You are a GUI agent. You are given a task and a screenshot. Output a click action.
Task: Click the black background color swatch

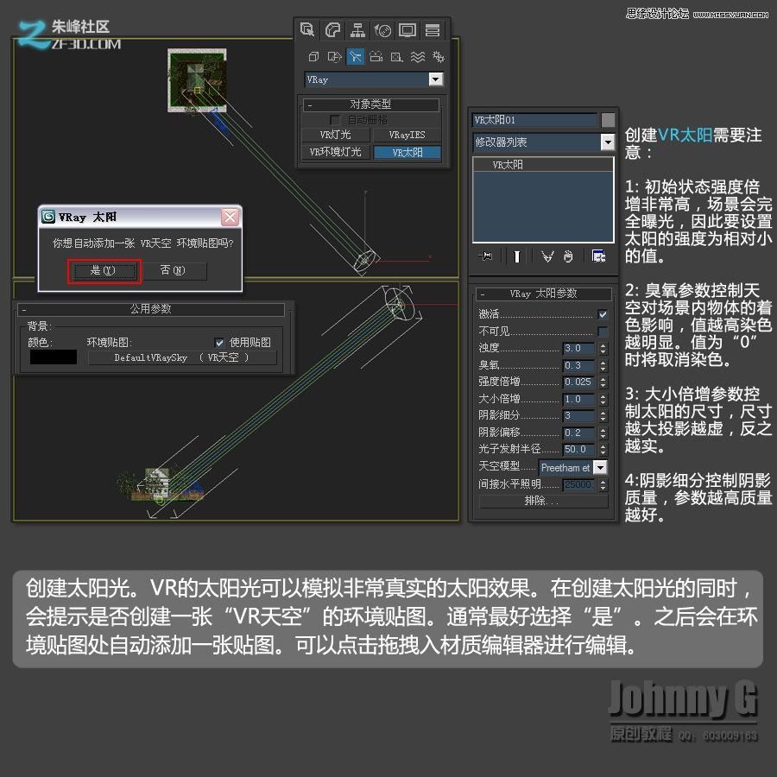point(54,357)
